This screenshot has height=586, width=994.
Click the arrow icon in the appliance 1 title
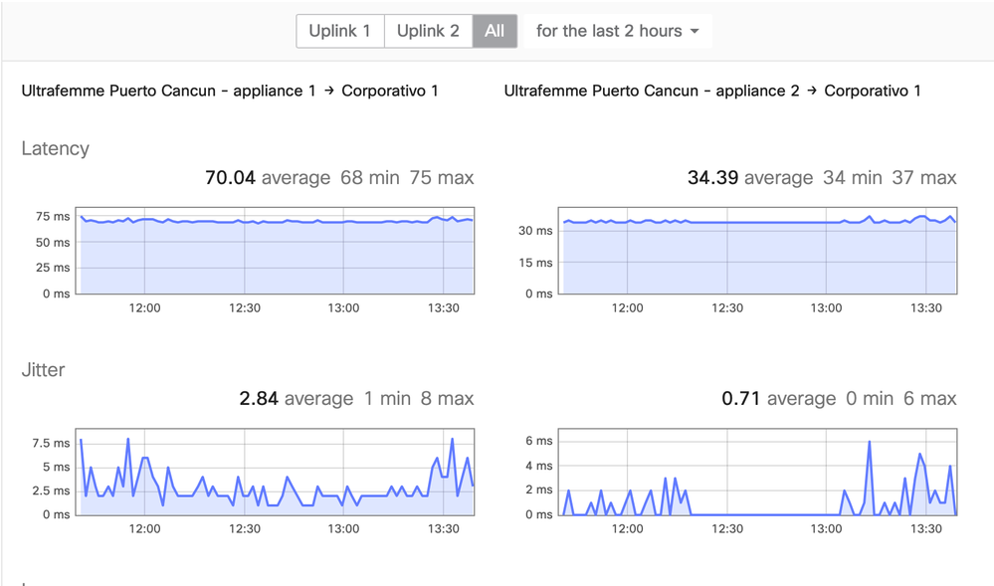(x=328, y=91)
